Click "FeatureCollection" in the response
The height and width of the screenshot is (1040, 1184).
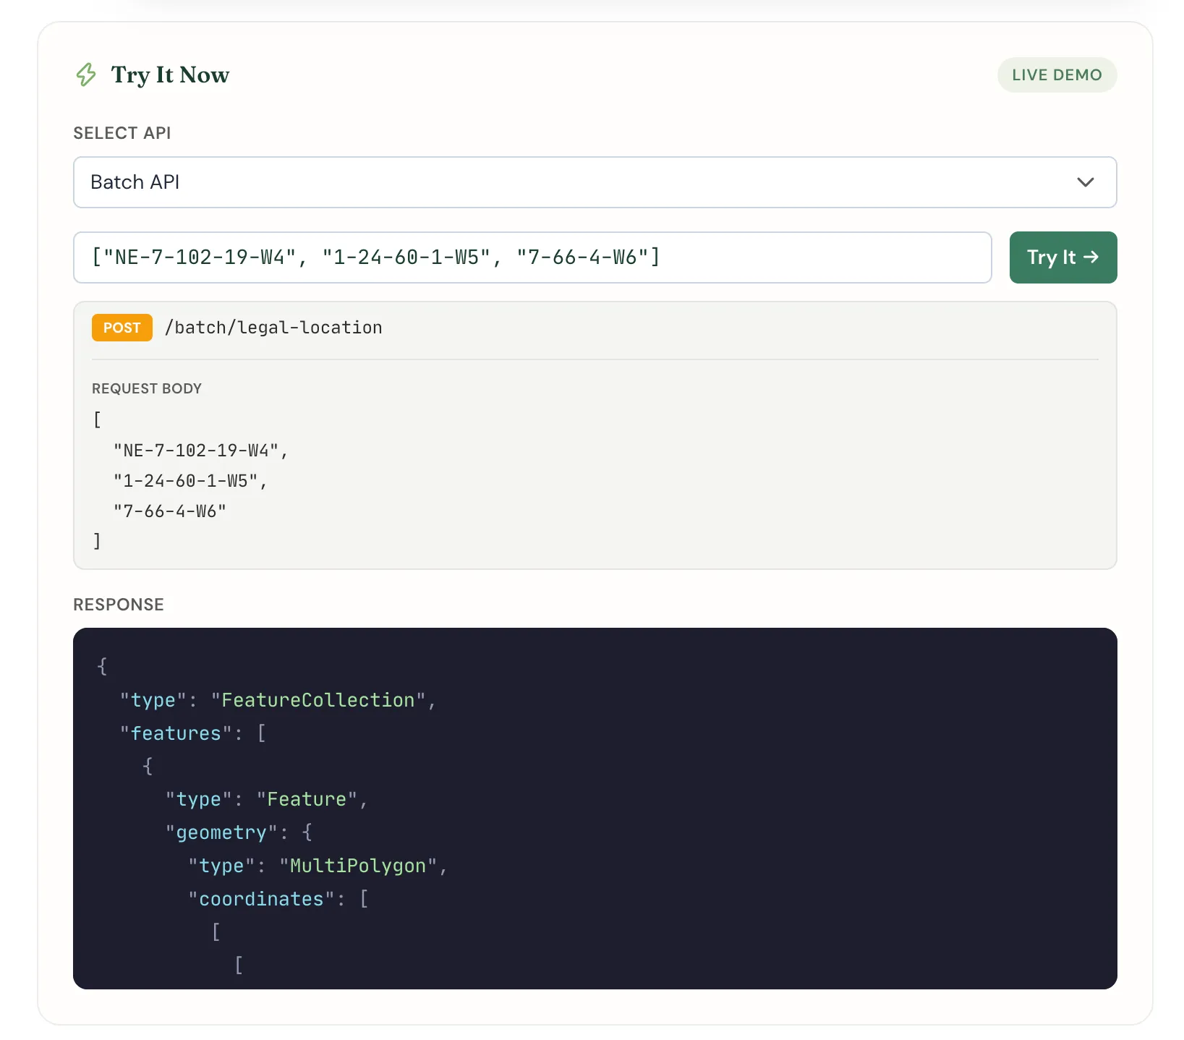[318, 700]
